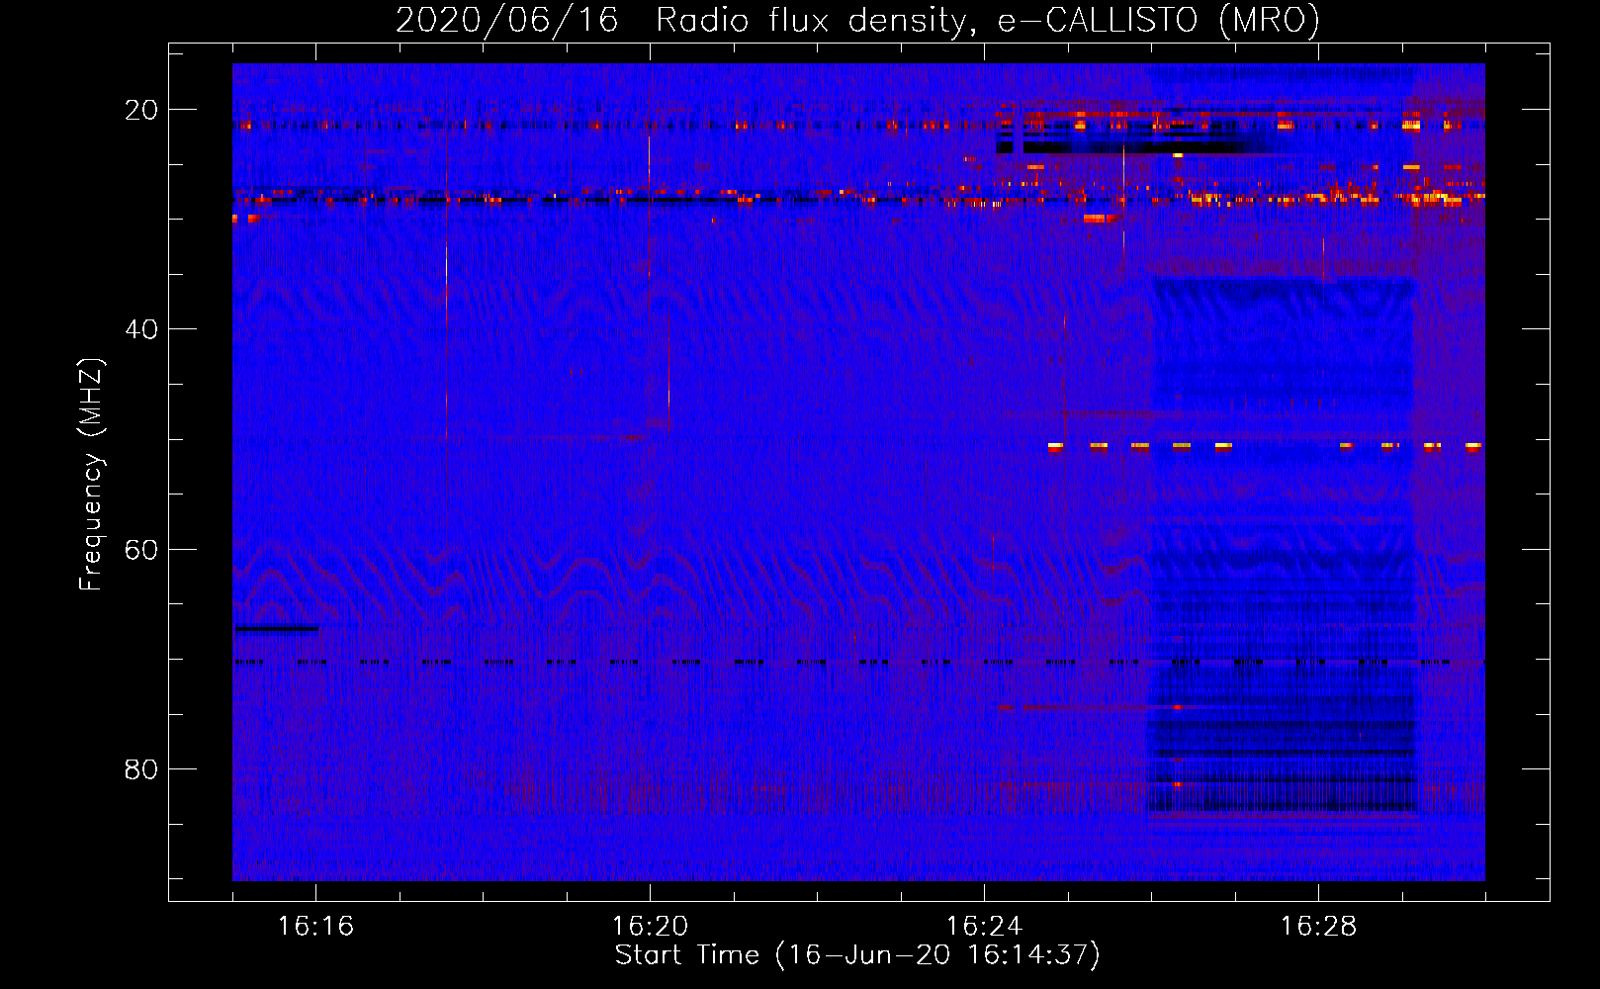Click the '16:28' time tick label
1600x989 pixels.
[1318, 927]
